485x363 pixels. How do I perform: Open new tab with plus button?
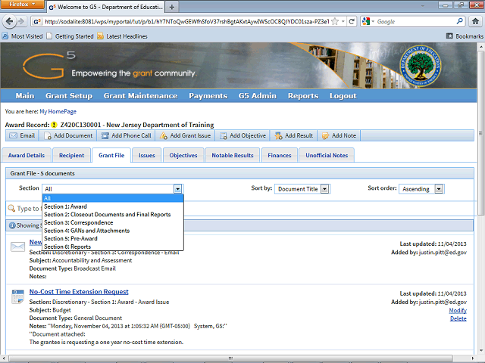pos(172,7)
